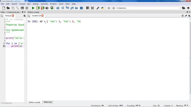Open the File menu
The image size is (191, 107).
(x=2, y=4)
